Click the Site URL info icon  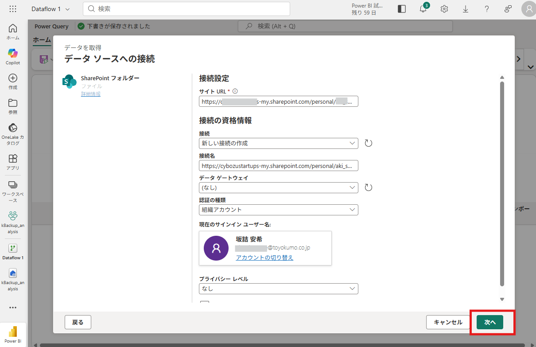click(x=235, y=91)
